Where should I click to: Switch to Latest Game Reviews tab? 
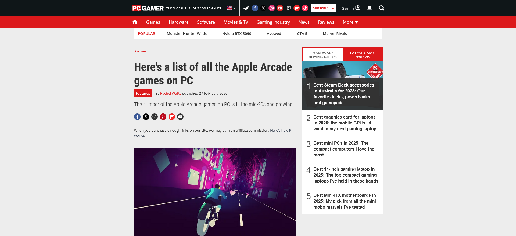(x=362, y=55)
